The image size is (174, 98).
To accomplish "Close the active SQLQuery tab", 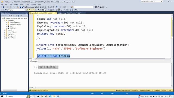I will pos(56,13).
